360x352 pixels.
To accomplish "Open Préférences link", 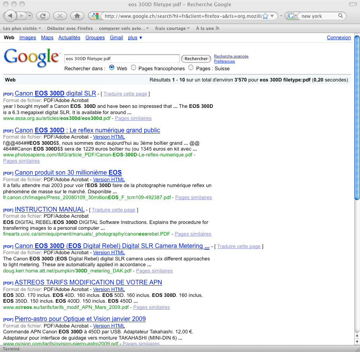I will click(224, 61).
